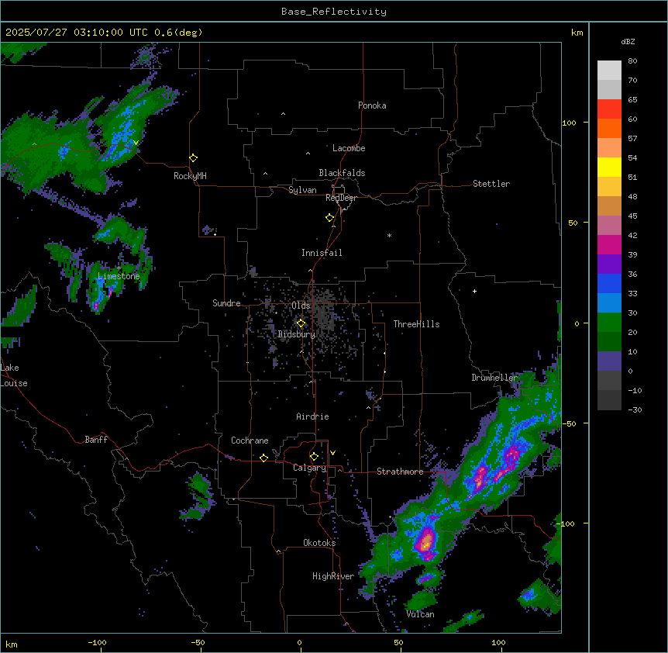
Task: Click the yellow diamond marker near Olds
Action: pyautogui.click(x=301, y=323)
